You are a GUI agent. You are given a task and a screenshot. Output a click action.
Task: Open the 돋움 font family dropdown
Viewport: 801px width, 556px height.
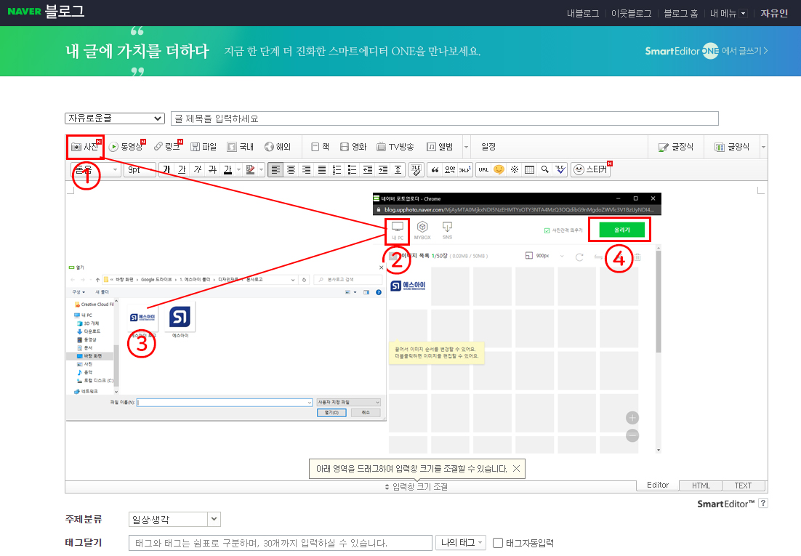click(x=95, y=169)
